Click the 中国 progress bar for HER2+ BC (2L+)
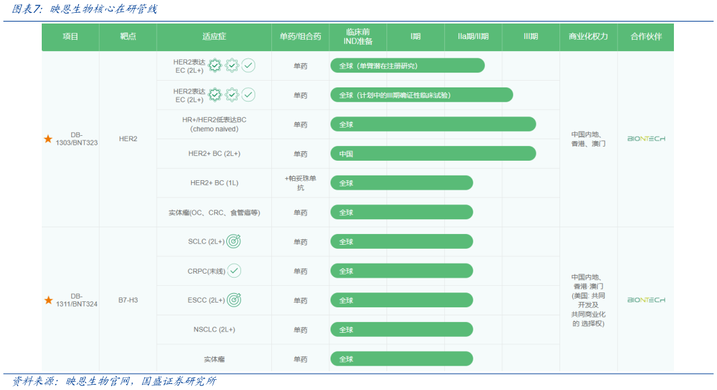This screenshot has width=717, height=390. [433, 154]
